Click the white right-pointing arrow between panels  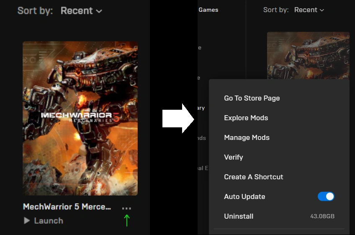click(x=178, y=119)
